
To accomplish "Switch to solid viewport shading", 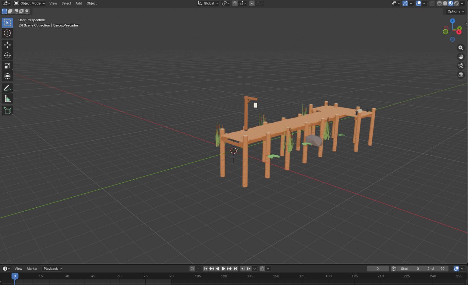I will coord(445,3).
